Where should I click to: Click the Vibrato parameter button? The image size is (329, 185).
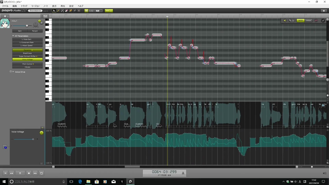28,67
